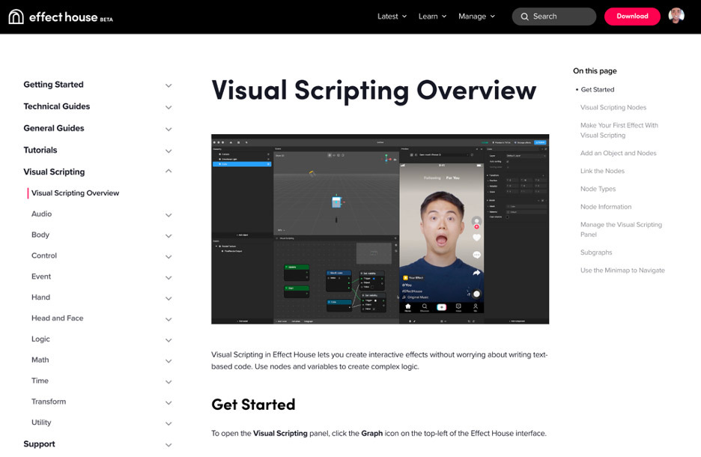Expand the Hand subsection chevron
Screen dimensions: 701x457
click(169, 299)
